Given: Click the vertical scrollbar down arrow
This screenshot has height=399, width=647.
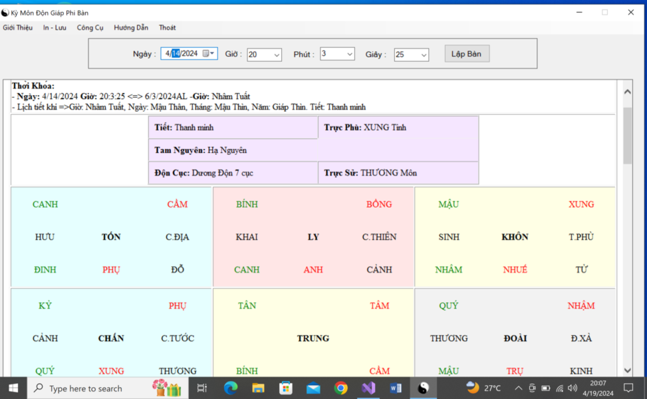Looking at the screenshot, I should [x=627, y=370].
